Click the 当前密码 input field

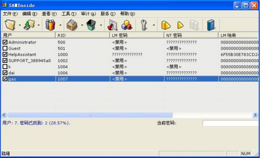230,123
